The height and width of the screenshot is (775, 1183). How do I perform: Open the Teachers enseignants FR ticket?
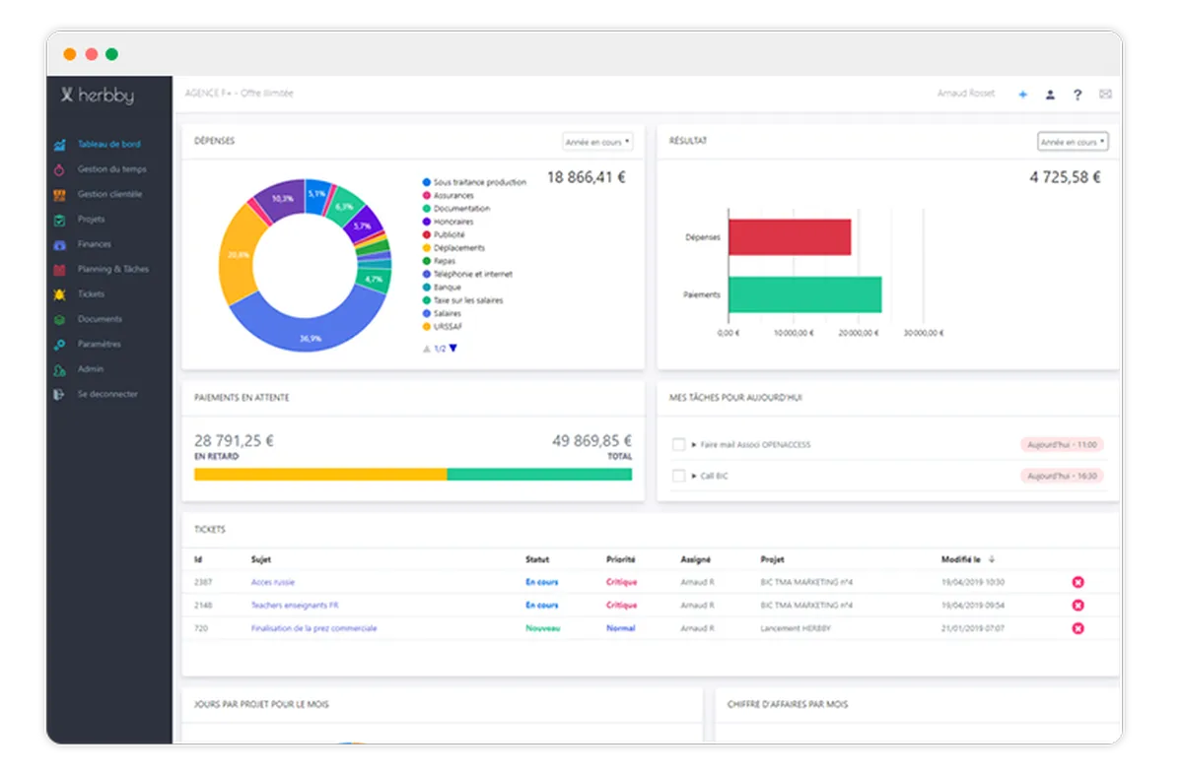(x=295, y=606)
